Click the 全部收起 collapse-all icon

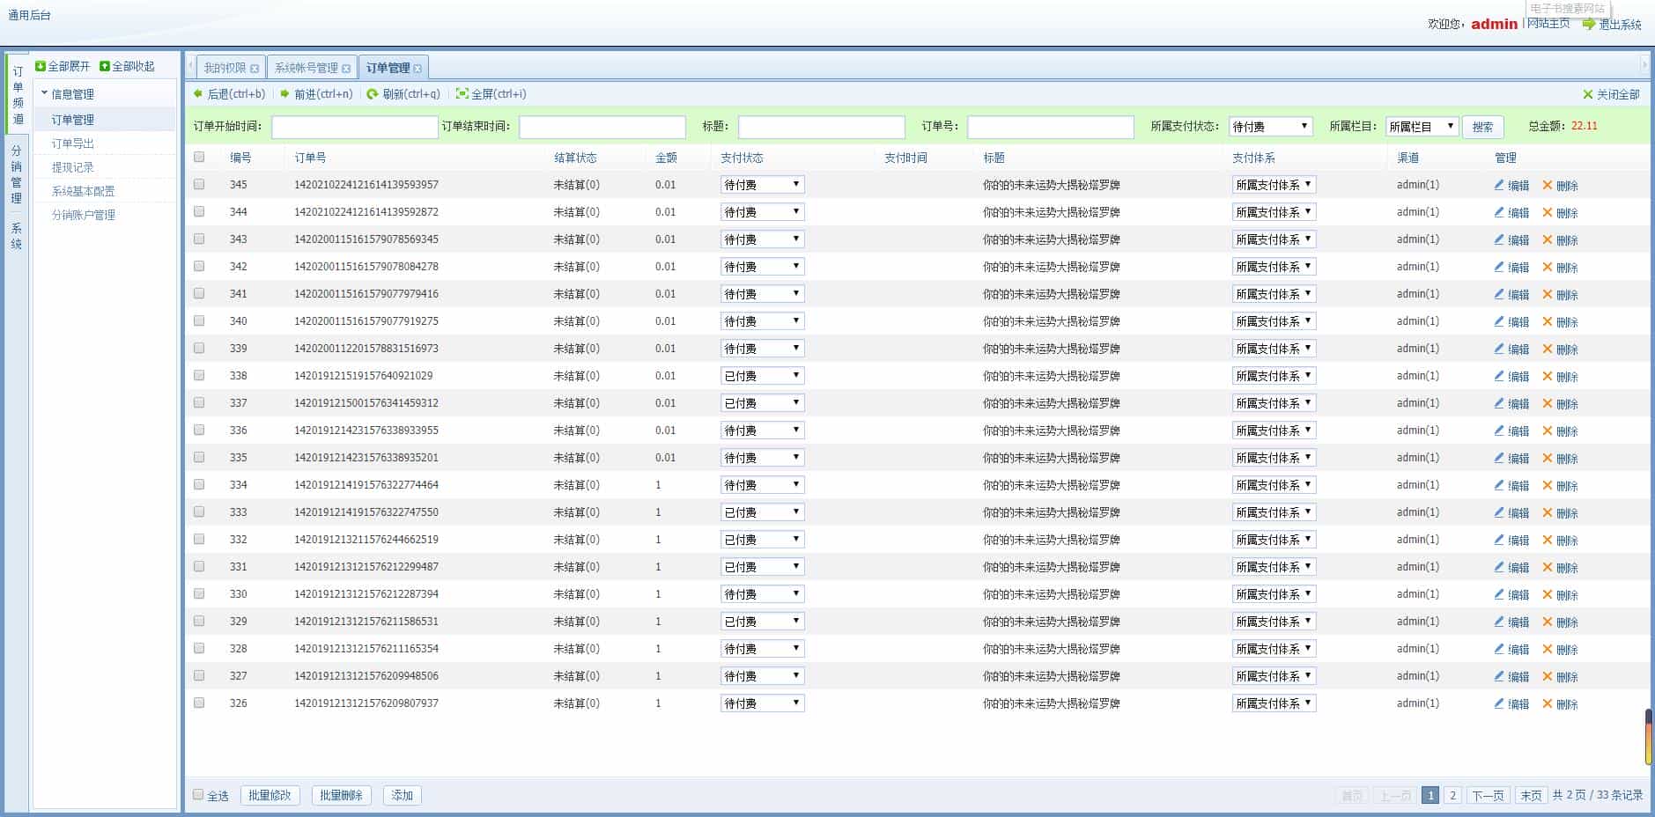[105, 67]
